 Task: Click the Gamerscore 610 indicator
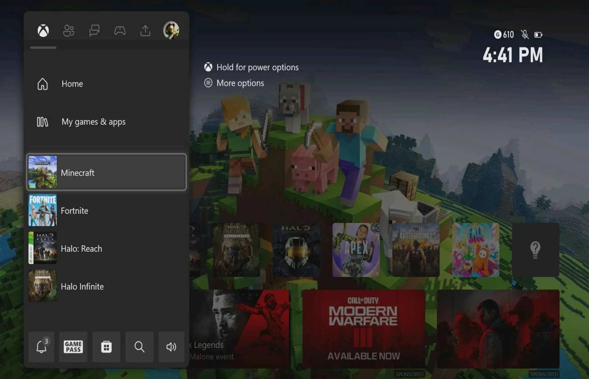pos(504,35)
